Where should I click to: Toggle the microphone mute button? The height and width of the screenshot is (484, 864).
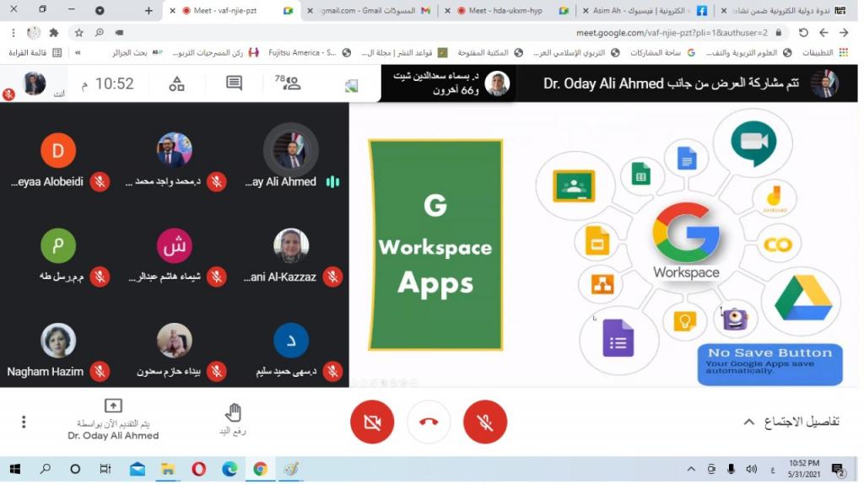(485, 422)
